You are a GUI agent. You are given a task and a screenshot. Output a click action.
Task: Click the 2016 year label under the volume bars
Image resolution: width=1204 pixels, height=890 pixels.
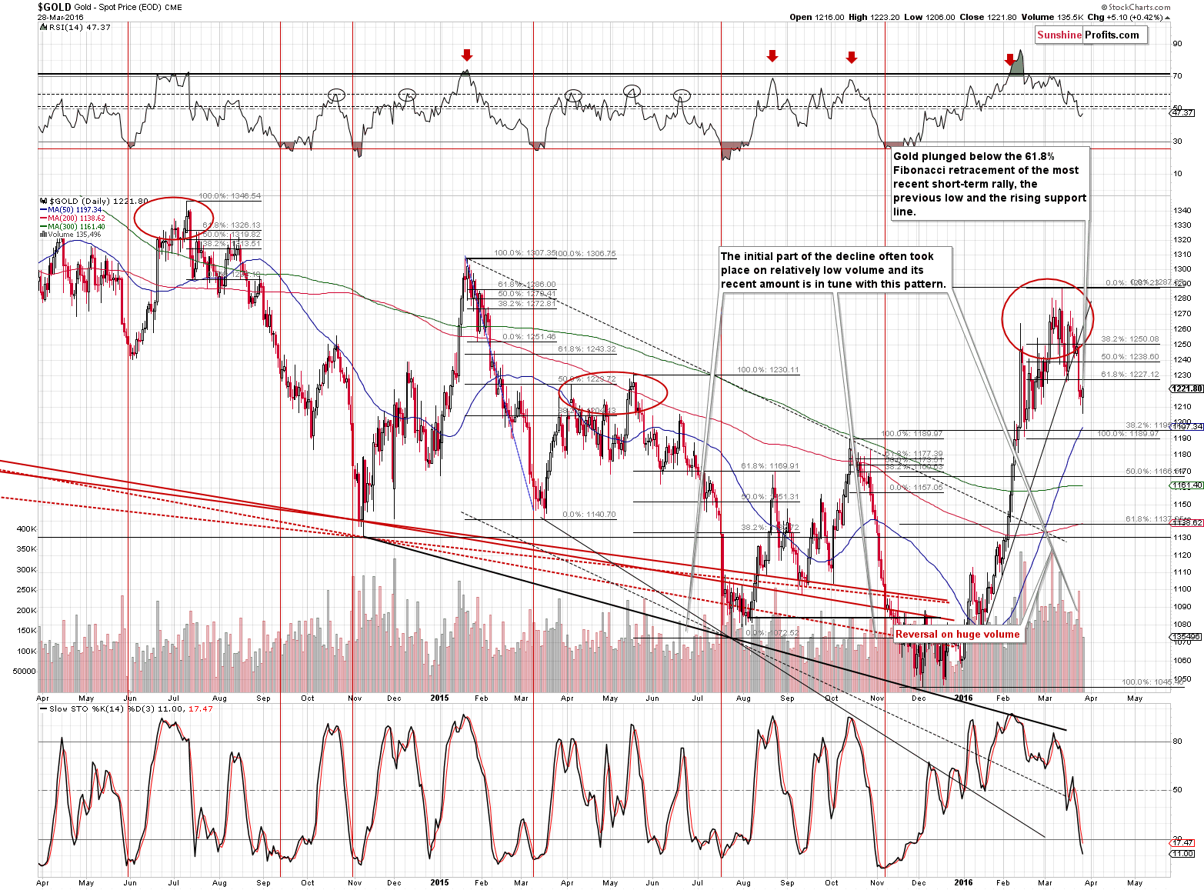(962, 698)
